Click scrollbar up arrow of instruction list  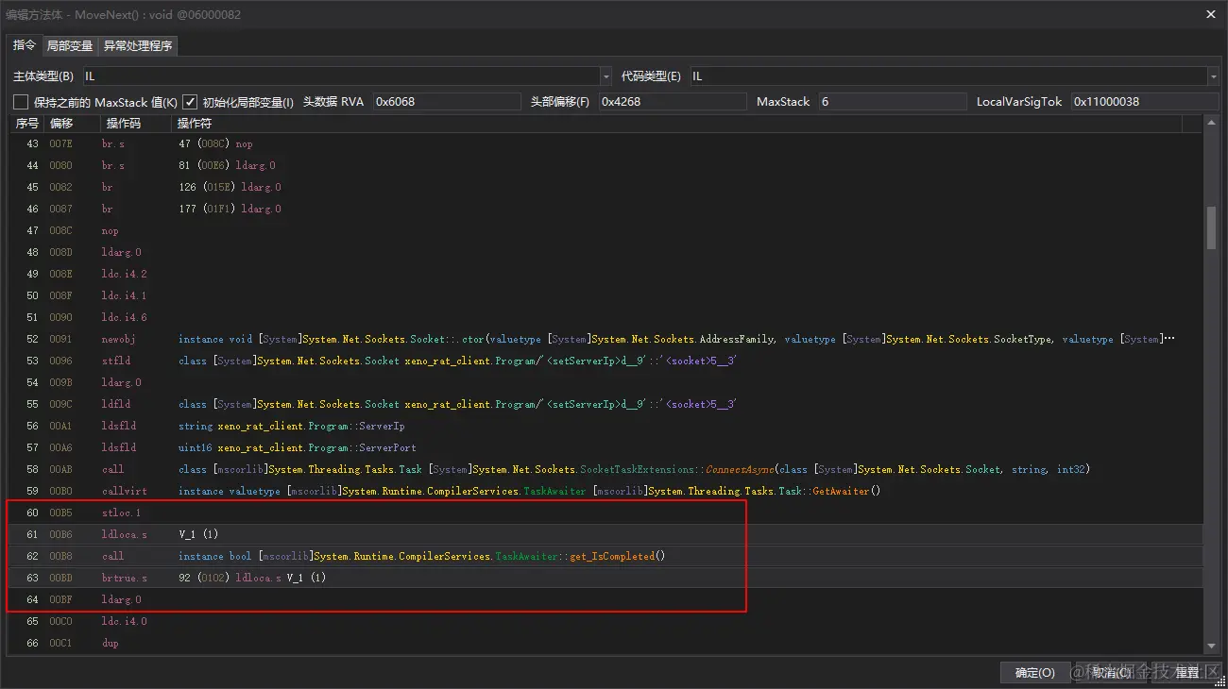point(1211,123)
